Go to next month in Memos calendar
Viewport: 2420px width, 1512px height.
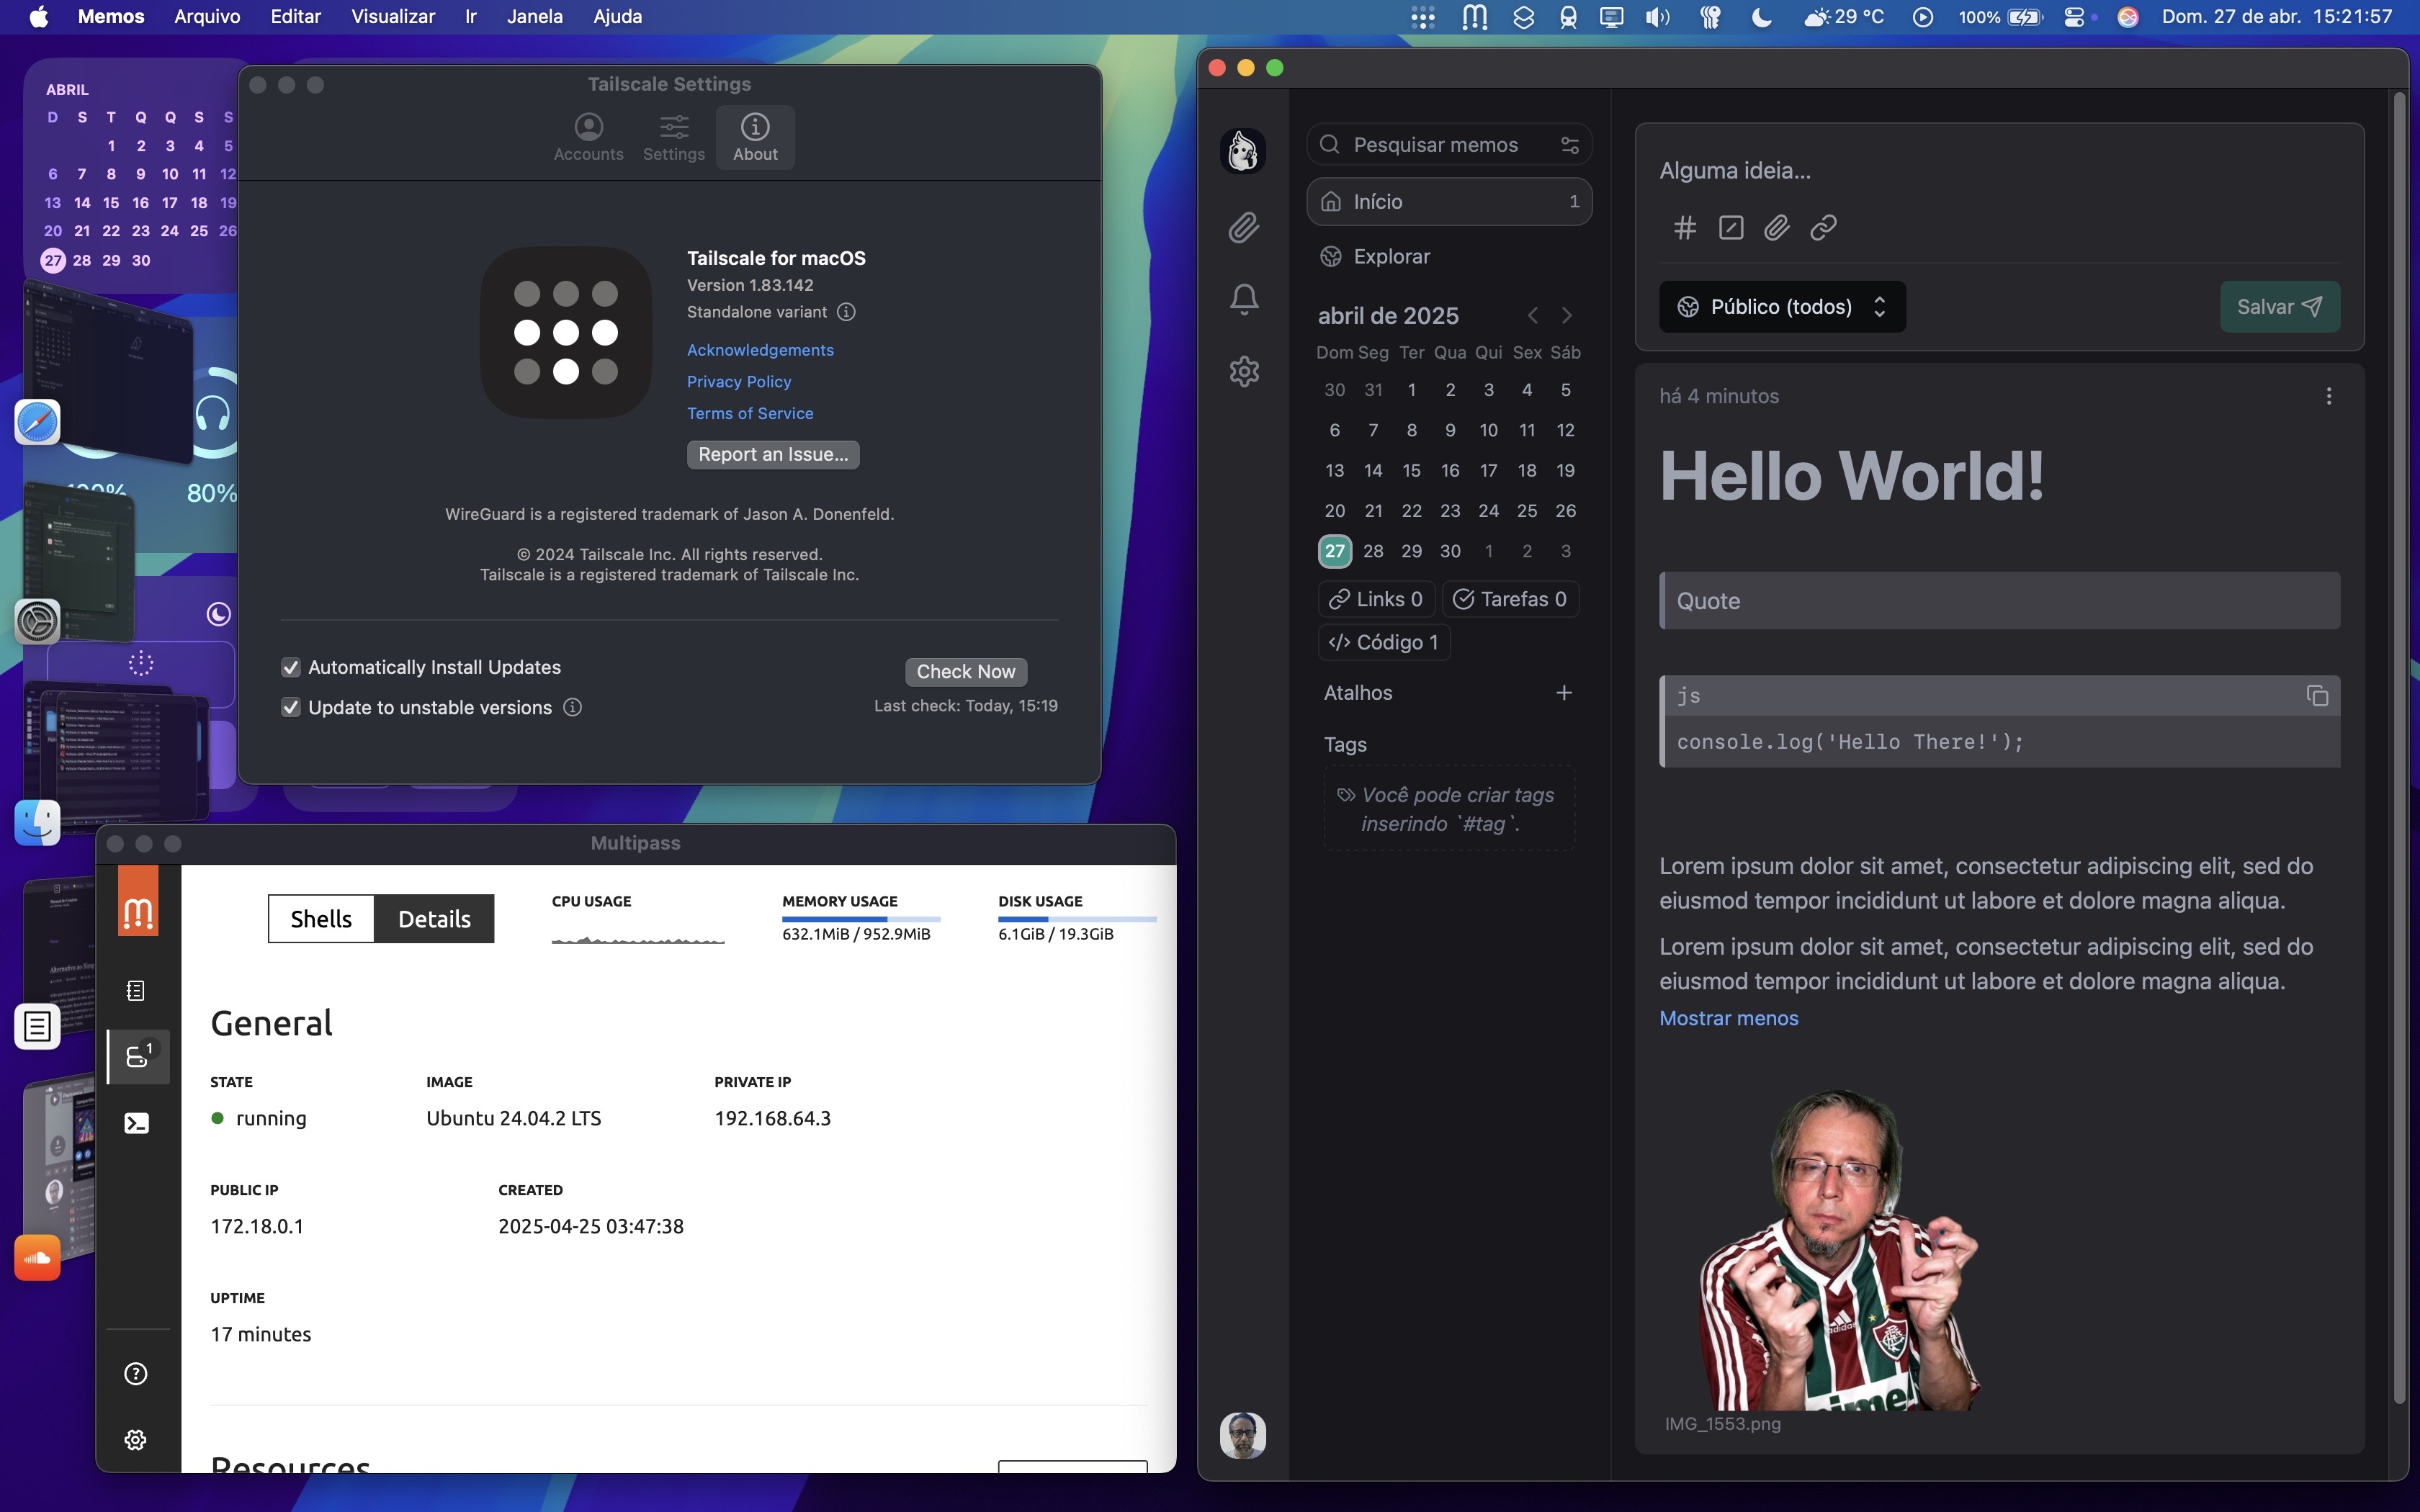pyautogui.click(x=1566, y=316)
